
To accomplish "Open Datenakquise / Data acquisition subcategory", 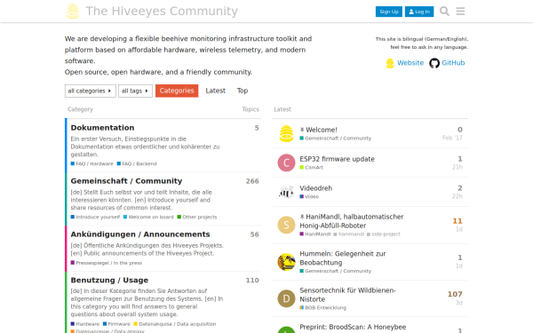I will 175,324.
